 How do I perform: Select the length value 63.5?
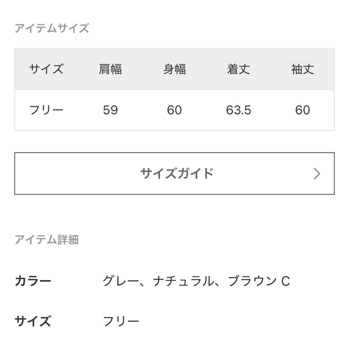[238, 110]
